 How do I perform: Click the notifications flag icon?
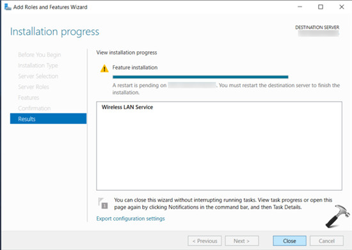tap(103, 203)
